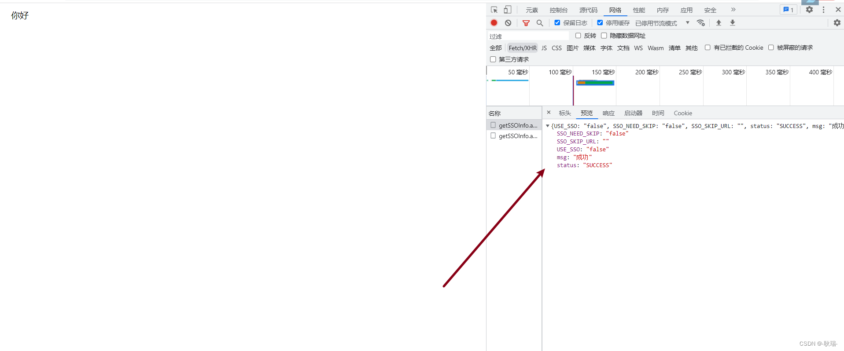Filter requests by 其他 other
844x351 pixels.
coord(692,48)
